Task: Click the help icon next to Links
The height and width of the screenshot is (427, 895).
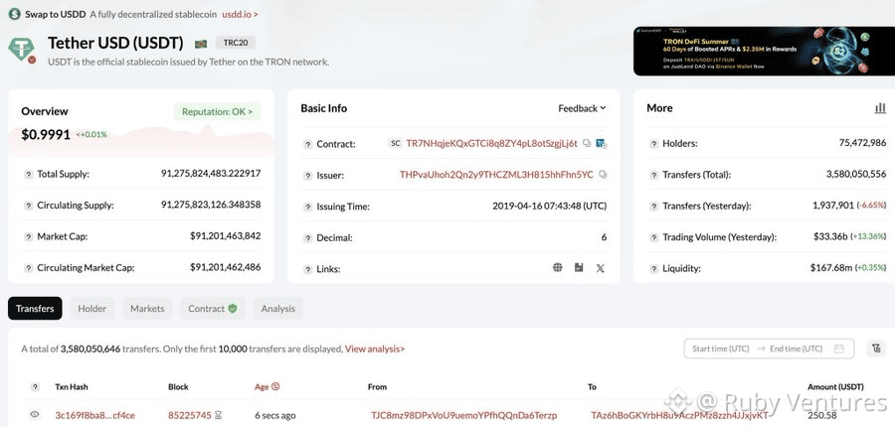Action: pyautogui.click(x=307, y=269)
